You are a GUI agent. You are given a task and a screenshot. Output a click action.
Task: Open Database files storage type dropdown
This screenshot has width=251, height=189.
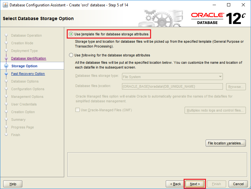point(172,77)
